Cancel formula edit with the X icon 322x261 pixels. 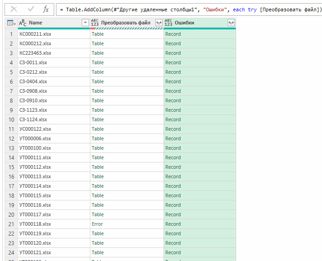coord(14,9)
